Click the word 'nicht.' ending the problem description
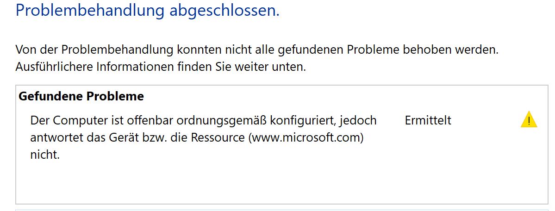The height and width of the screenshot is (211, 555). (x=45, y=155)
